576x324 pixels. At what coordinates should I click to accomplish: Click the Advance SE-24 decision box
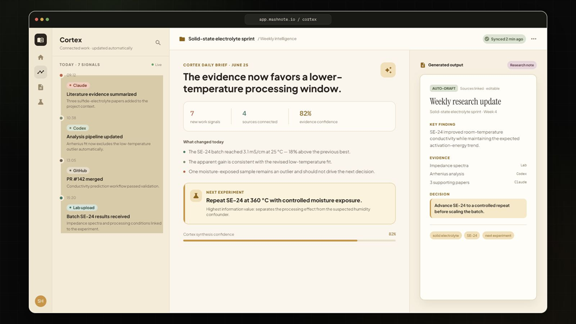[x=478, y=208]
